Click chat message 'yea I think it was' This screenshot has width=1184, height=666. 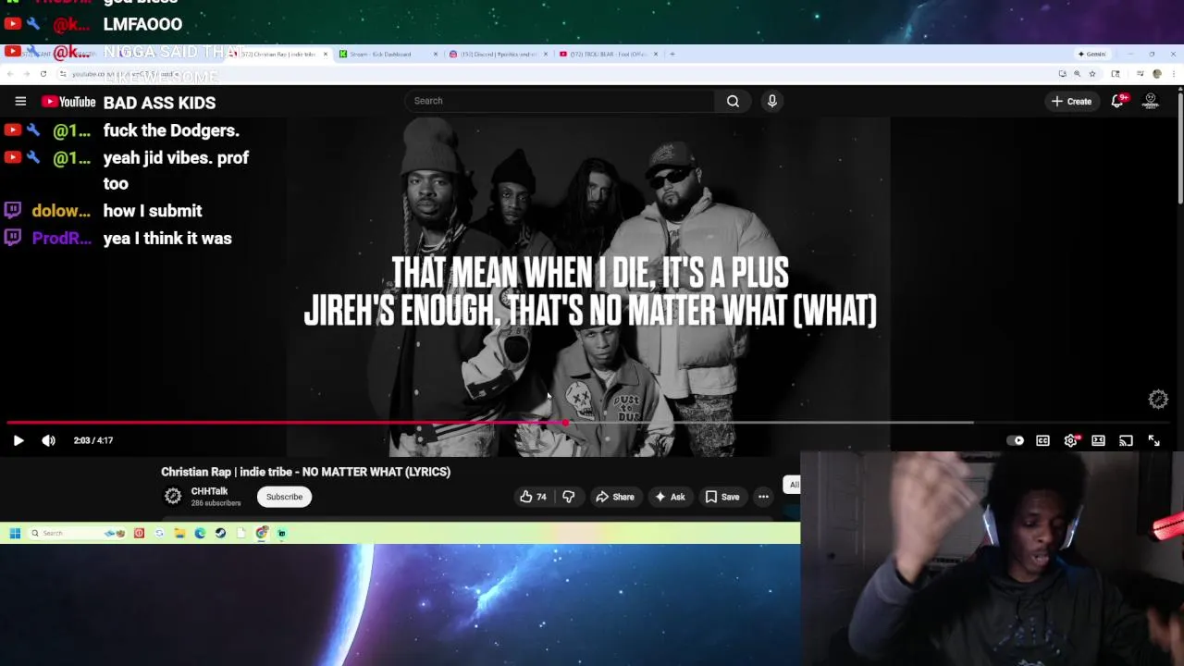(x=167, y=239)
